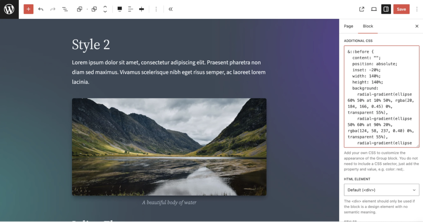Viewport: 423px width, 222px height.
Task: Open block options three-dot menu
Action: pos(156,9)
